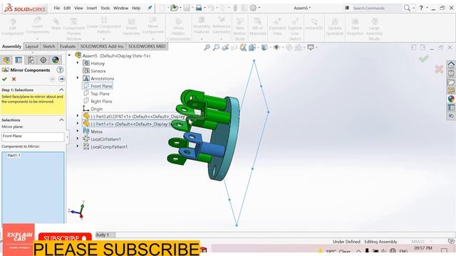Collapse the Selections group

[61, 120]
